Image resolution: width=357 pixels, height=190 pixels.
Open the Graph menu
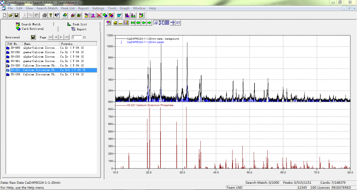(125, 8)
